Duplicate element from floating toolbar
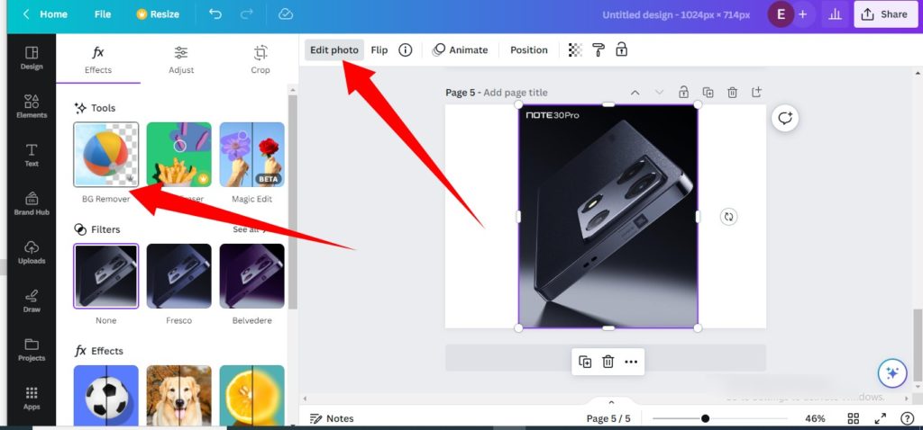Screen dimensions: 923x430 585,362
